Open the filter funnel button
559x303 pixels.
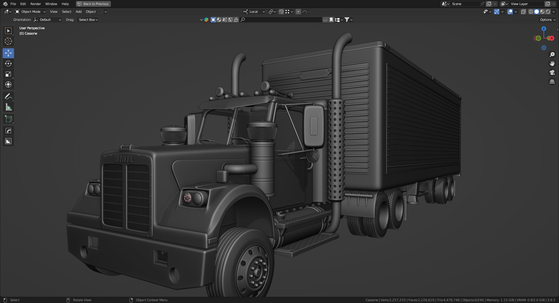click(x=348, y=20)
